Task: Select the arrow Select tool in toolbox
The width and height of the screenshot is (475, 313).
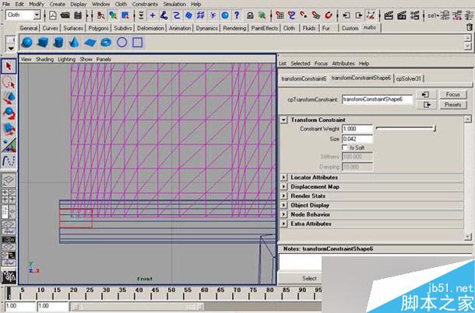Action: 9,66
